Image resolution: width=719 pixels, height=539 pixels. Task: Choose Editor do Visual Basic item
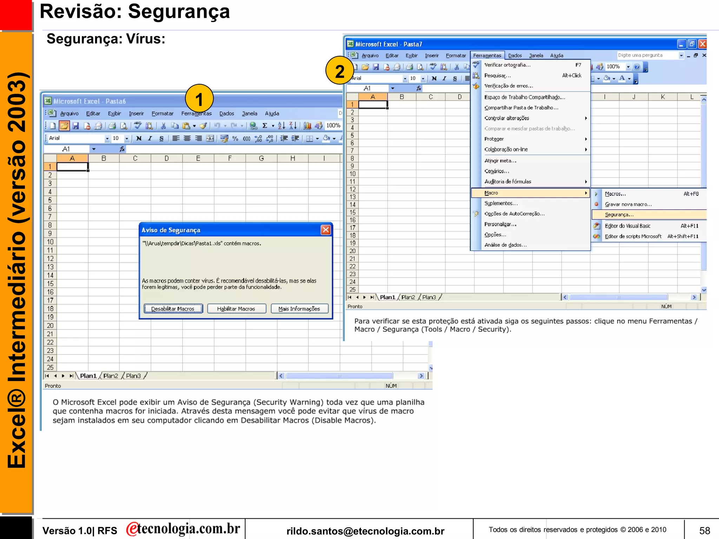649,226
